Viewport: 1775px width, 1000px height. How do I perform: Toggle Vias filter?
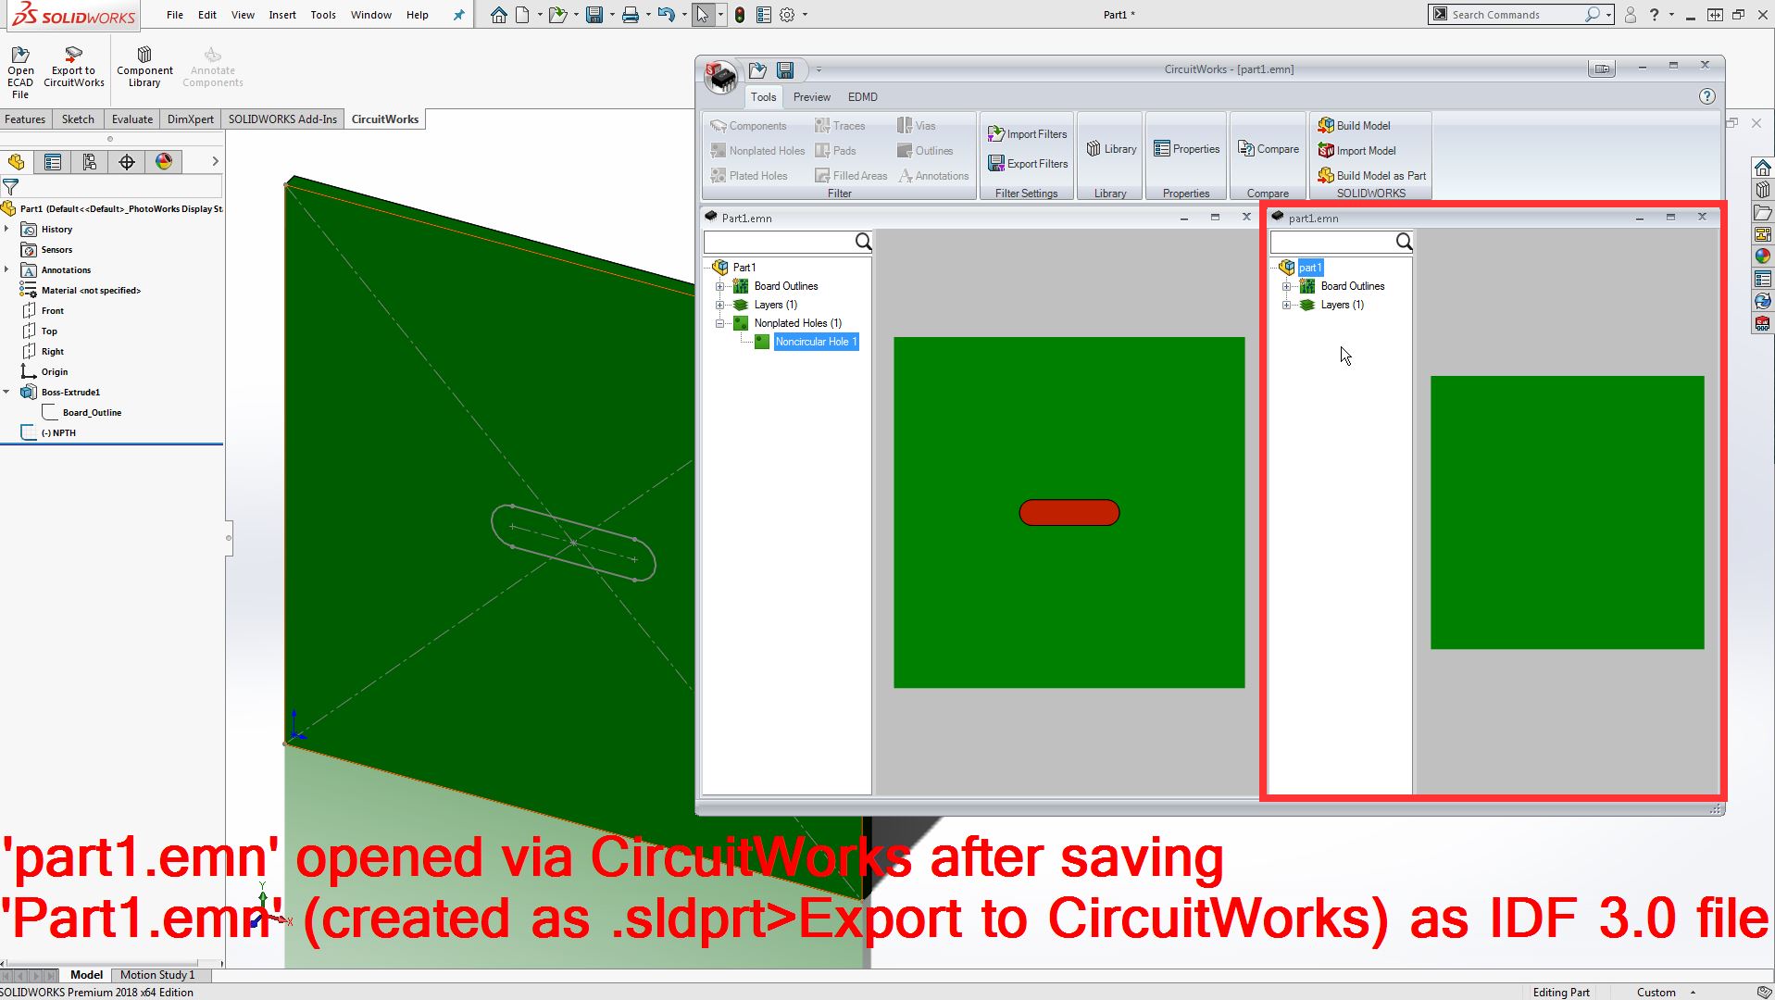[x=917, y=125]
